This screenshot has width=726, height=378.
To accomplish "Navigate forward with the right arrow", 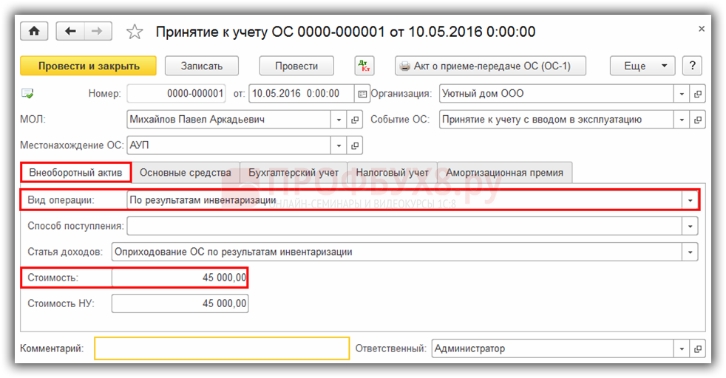I will pyautogui.click(x=98, y=31).
